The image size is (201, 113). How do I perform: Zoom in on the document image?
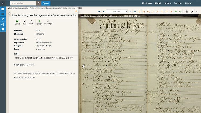click(144, 12)
